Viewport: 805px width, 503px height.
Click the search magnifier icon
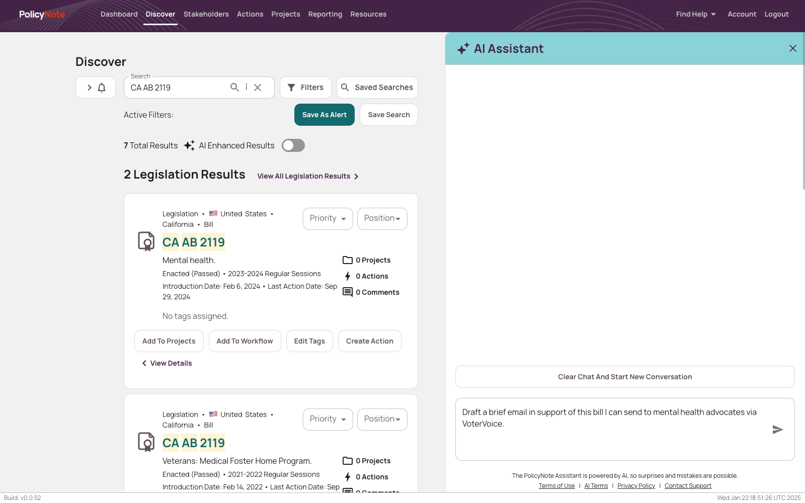234,88
